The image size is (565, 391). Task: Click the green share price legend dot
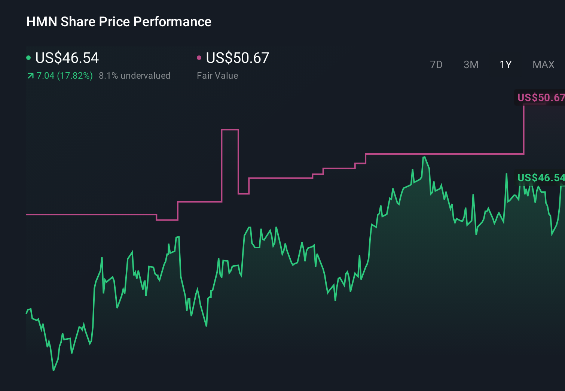[28, 57]
